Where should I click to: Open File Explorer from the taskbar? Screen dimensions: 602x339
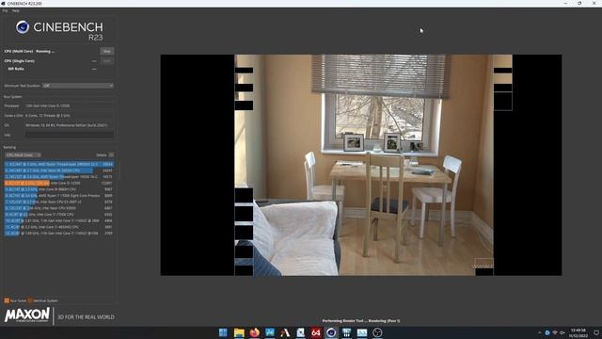[239, 332]
